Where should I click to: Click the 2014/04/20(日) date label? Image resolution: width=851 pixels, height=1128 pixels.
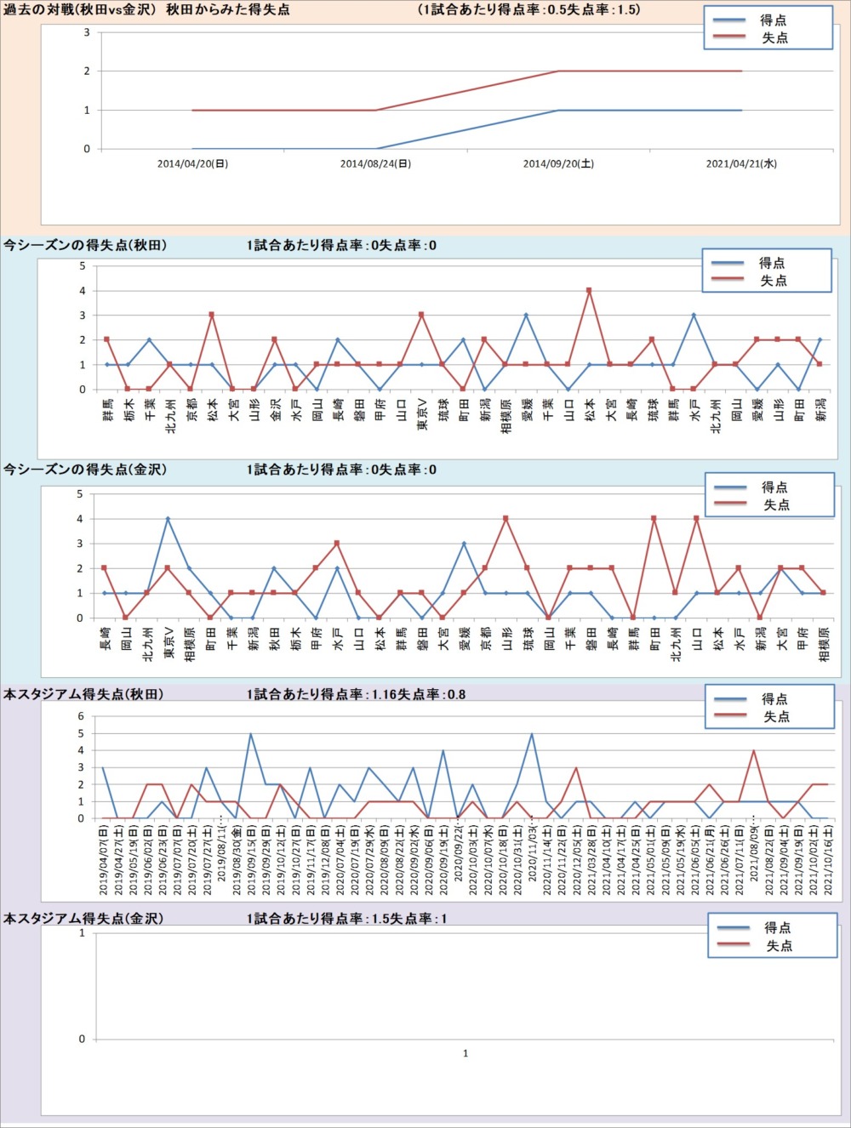(x=192, y=164)
